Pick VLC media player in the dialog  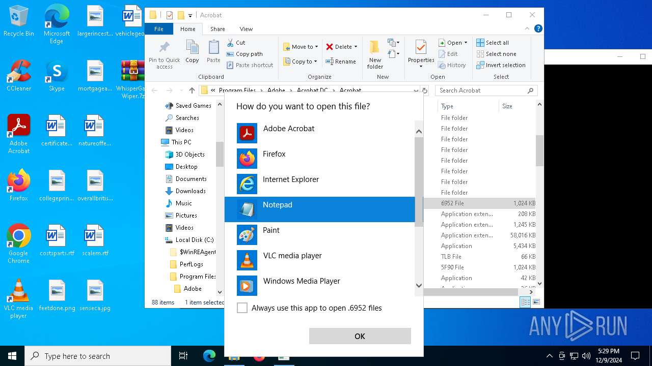coord(320,260)
